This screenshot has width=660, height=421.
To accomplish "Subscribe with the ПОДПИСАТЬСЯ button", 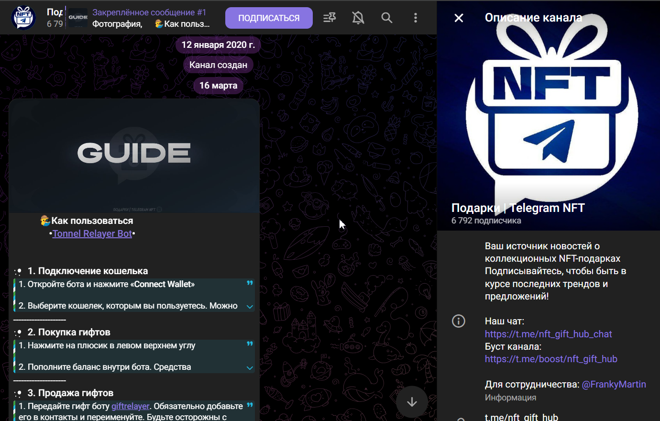I will click(269, 18).
